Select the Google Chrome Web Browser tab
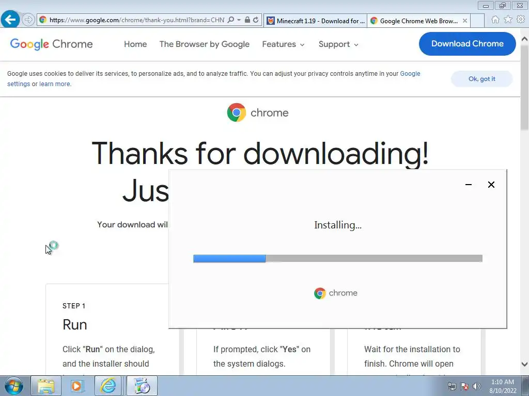This screenshot has height=396, width=529. (x=418, y=21)
